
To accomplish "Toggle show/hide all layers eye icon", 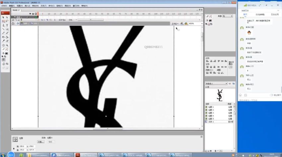I will pos(30,14).
